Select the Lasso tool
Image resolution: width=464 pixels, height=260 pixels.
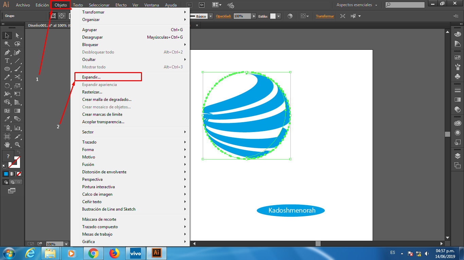point(17,44)
